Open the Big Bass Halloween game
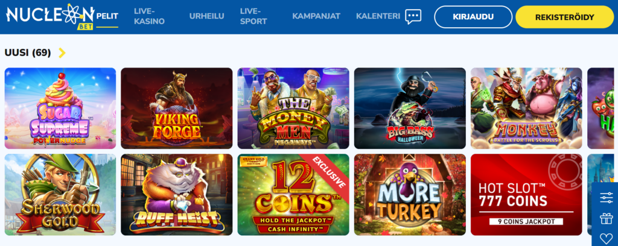This screenshot has width=618, height=246. coord(410,109)
